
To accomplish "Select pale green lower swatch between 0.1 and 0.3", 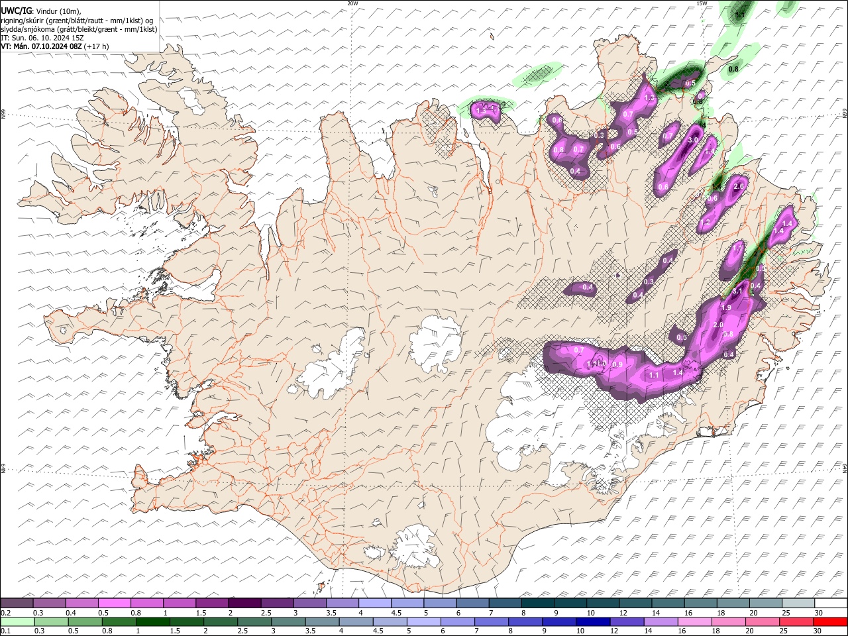I will 18,621.
